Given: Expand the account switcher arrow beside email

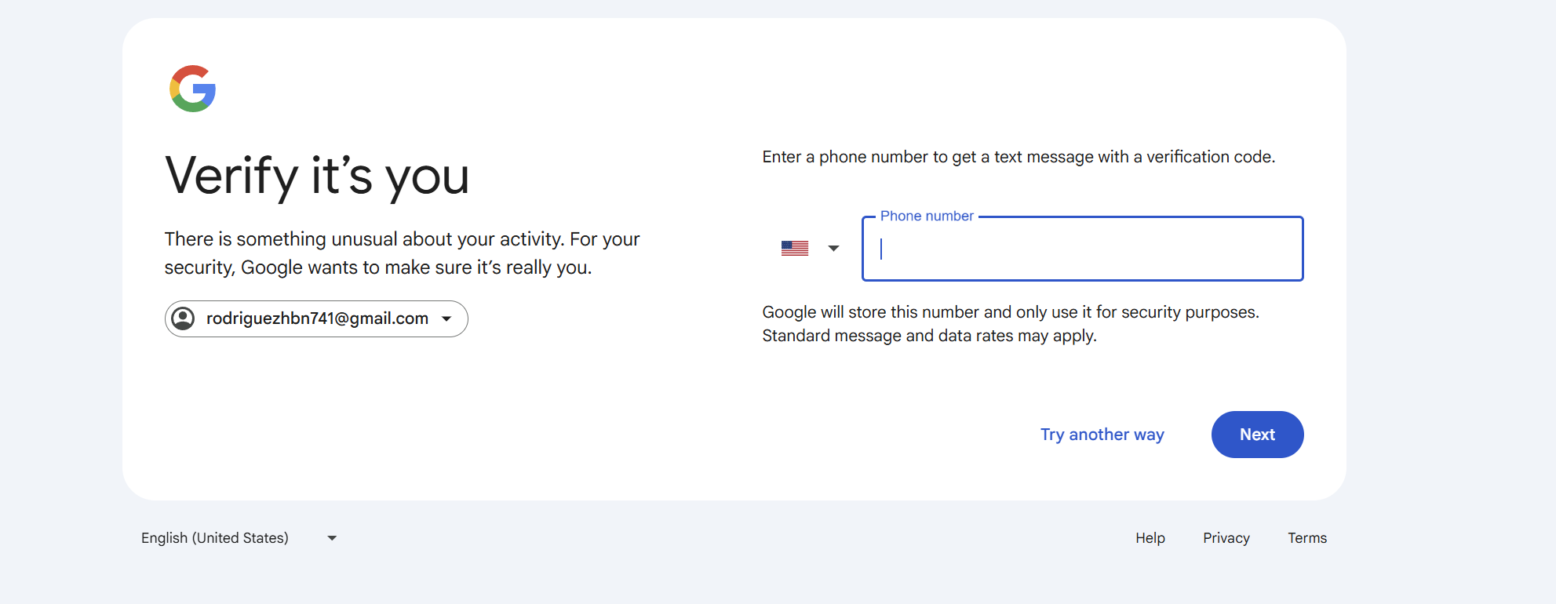Looking at the screenshot, I should [x=446, y=319].
